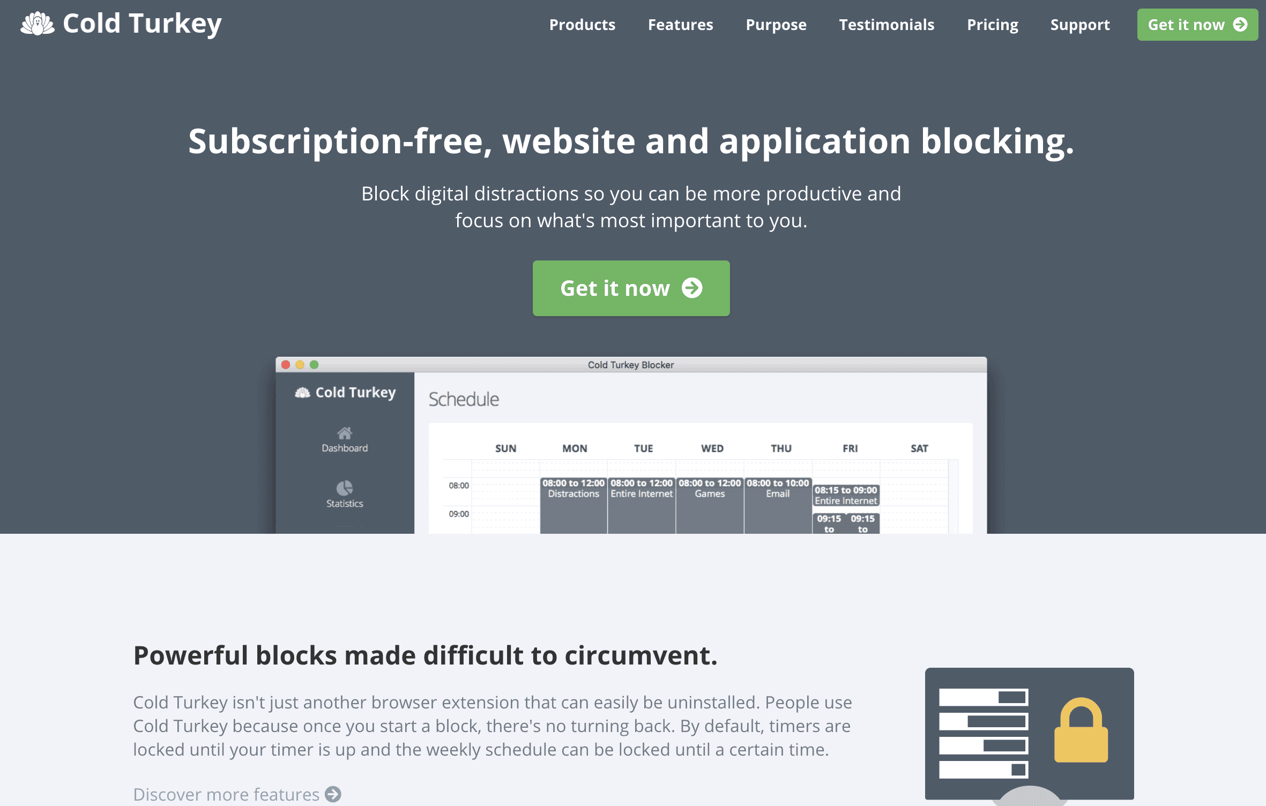Expand the Purpose navigation dropdown

(x=776, y=24)
